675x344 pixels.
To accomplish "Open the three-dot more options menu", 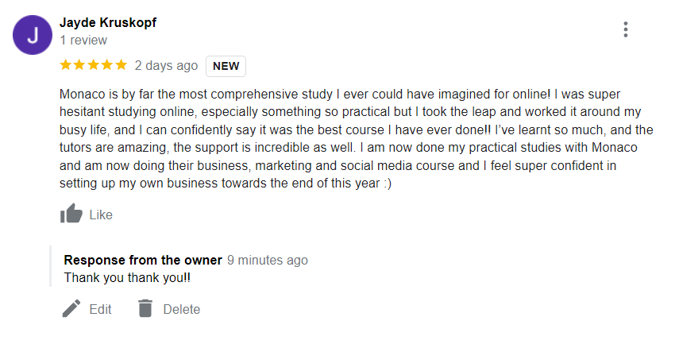I will pos(626,30).
